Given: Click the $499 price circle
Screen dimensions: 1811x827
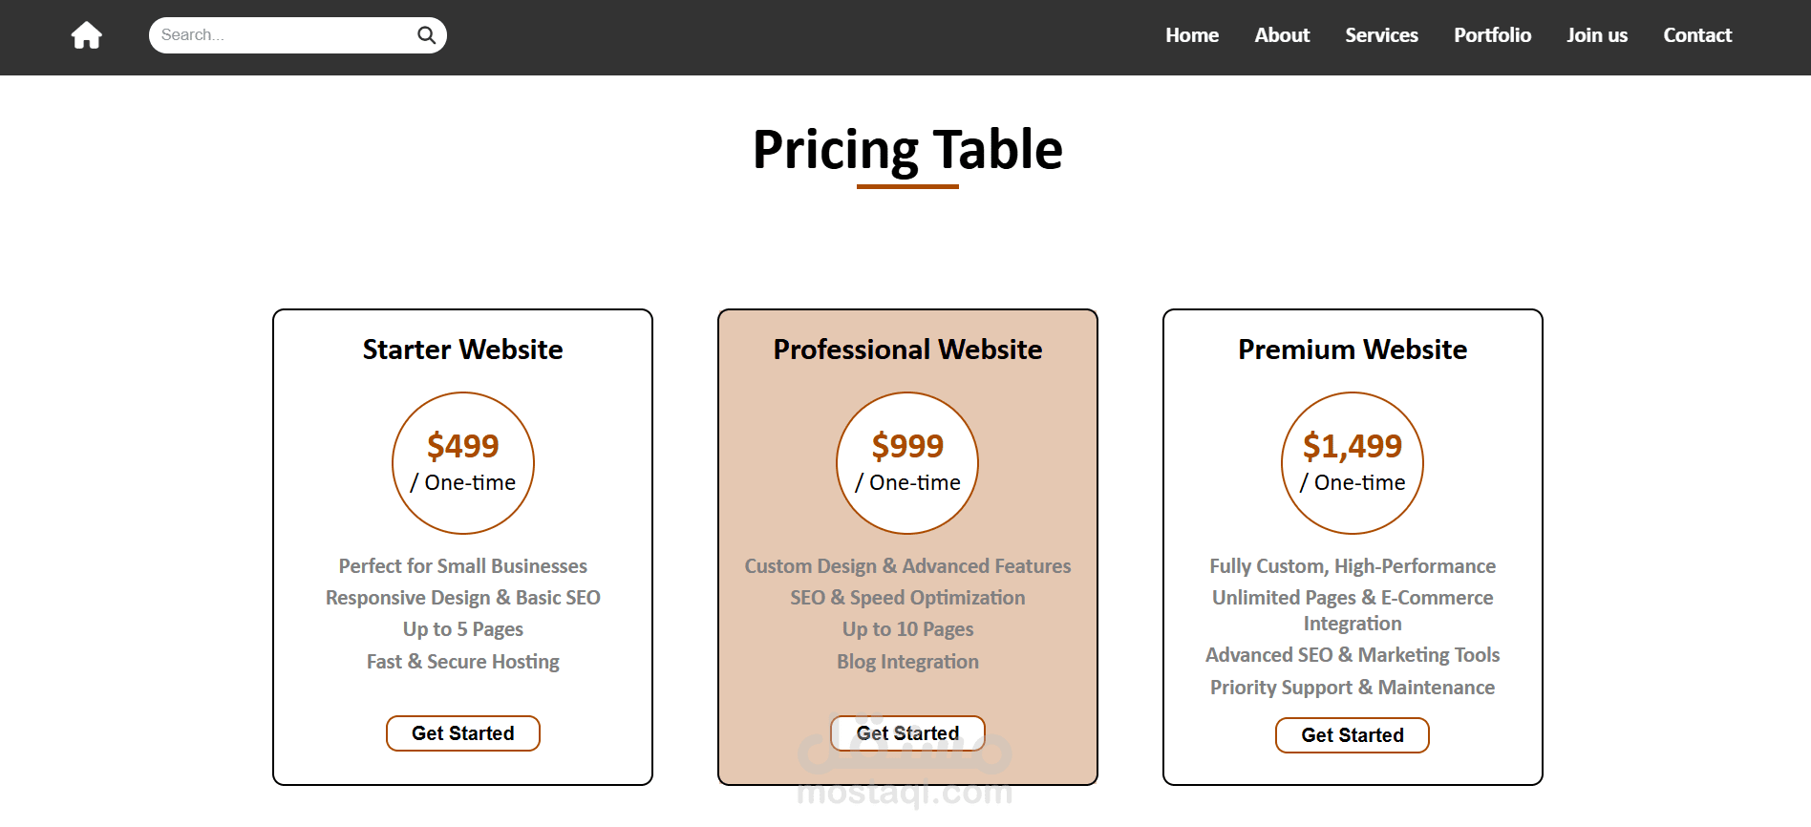Looking at the screenshot, I should pyautogui.click(x=463, y=463).
